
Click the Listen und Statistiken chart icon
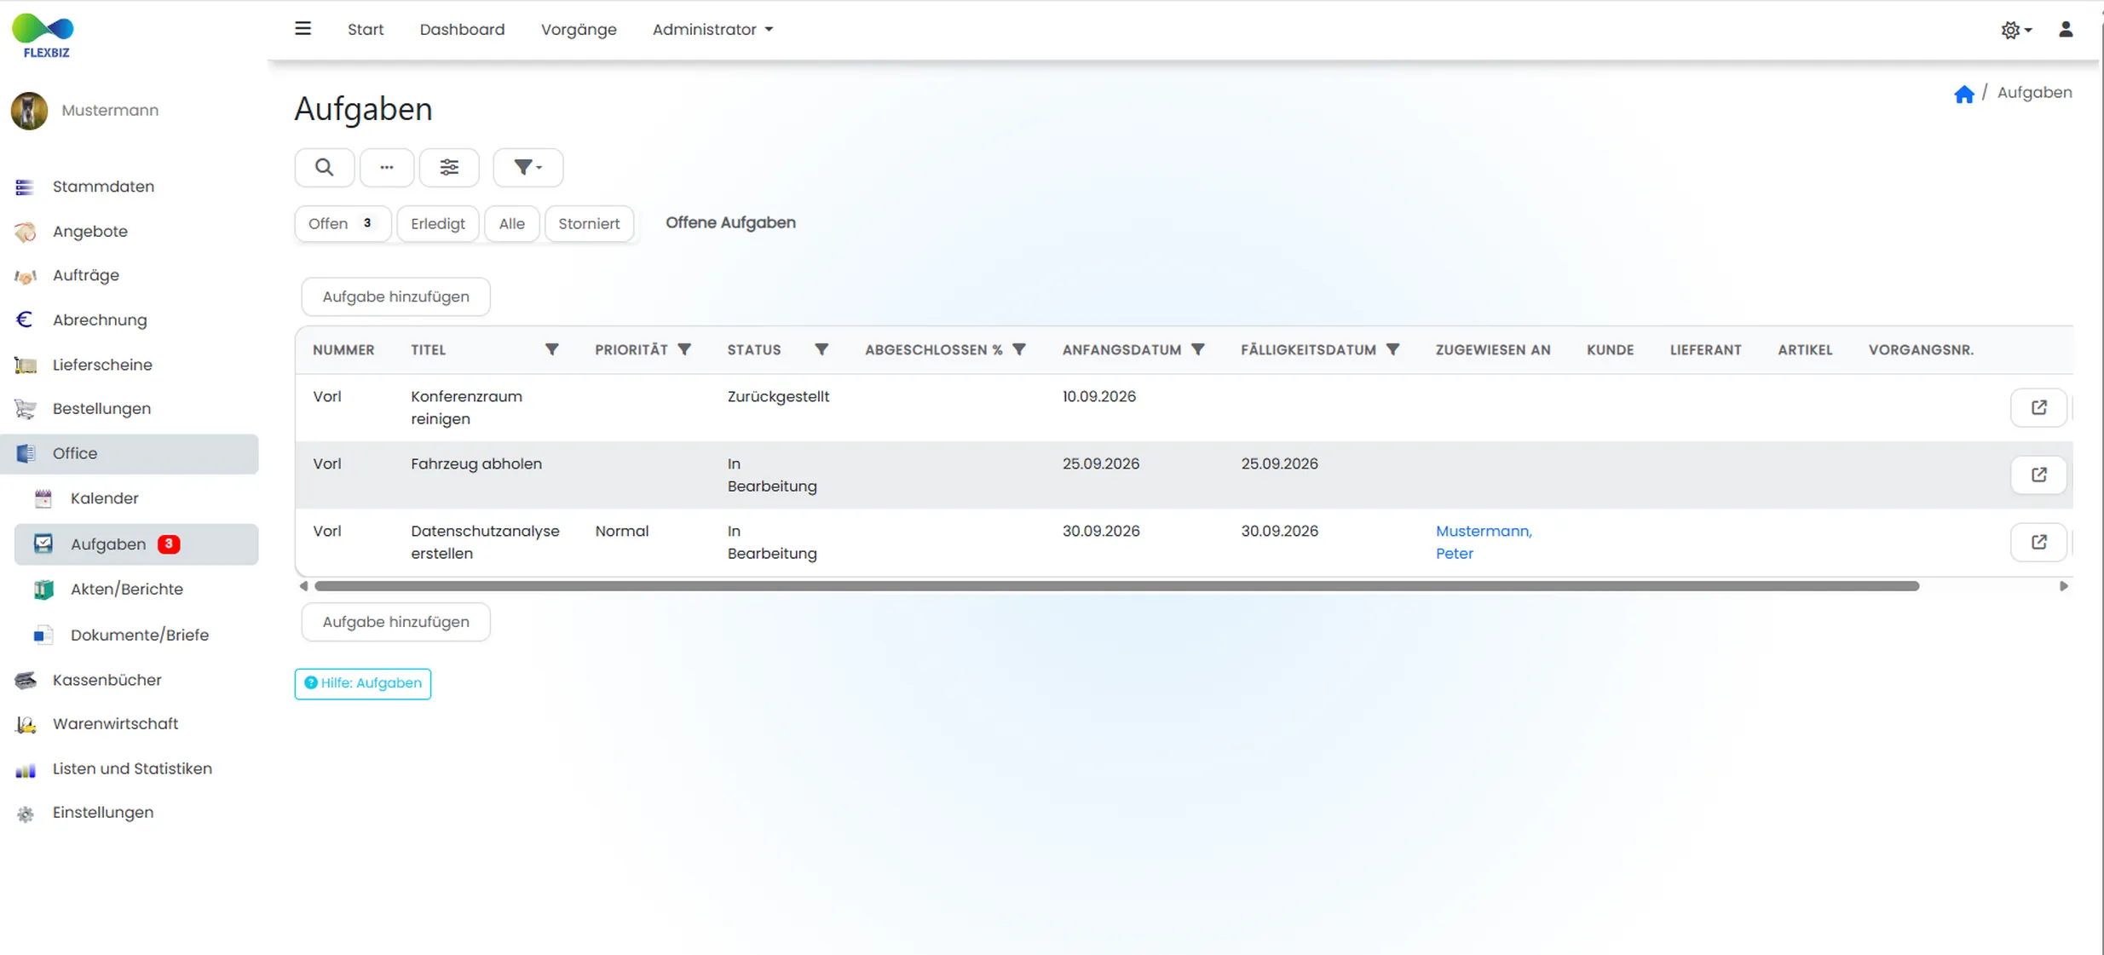tap(26, 769)
